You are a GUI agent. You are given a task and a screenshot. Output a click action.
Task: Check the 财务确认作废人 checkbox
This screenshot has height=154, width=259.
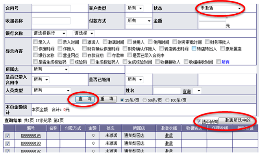coord(125,49)
